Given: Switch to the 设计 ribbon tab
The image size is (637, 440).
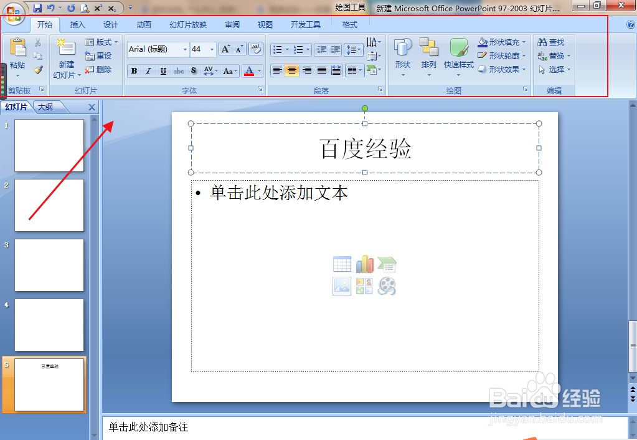Looking at the screenshot, I should tap(110, 25).
